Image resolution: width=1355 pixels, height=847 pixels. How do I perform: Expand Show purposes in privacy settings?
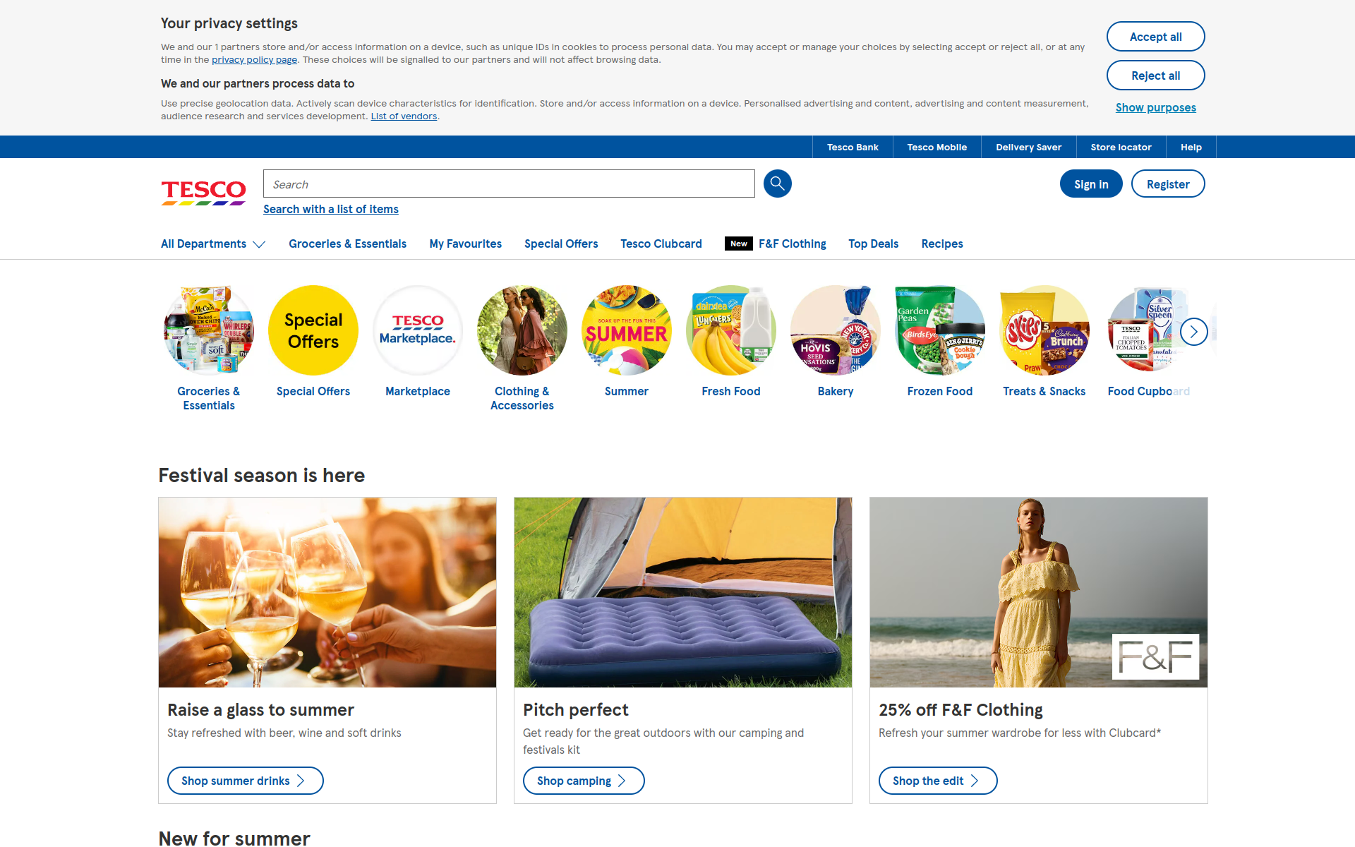coord(1155,107)
